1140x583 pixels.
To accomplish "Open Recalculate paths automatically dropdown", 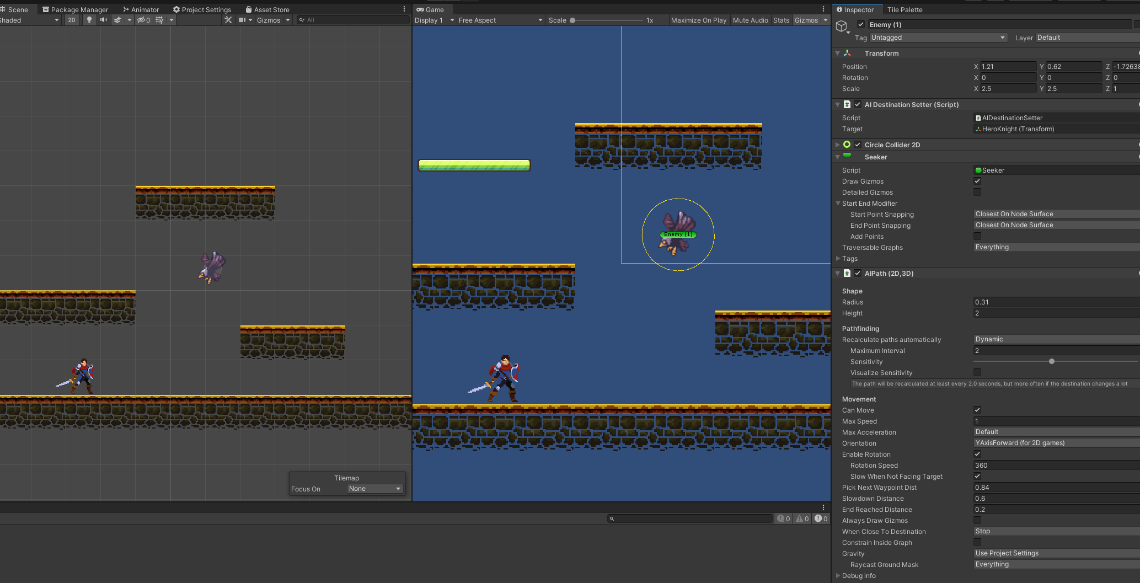I will coord(1057,339).
